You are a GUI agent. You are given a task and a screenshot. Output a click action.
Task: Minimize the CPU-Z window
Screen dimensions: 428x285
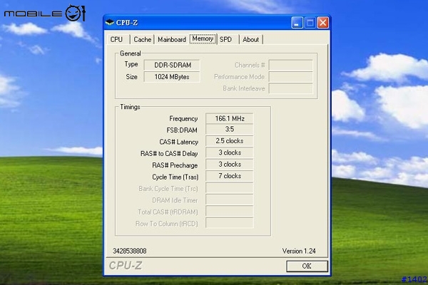(297, 23)
